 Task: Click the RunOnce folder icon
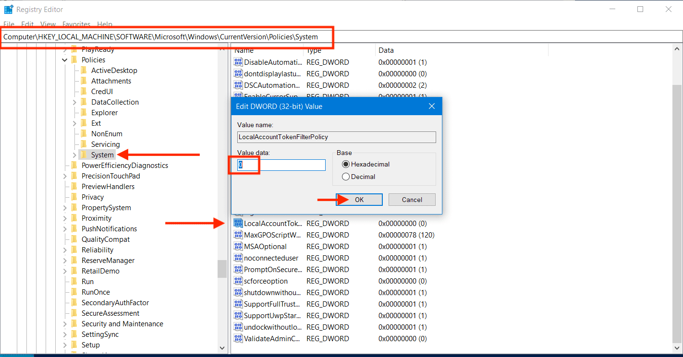coord(74,292)
